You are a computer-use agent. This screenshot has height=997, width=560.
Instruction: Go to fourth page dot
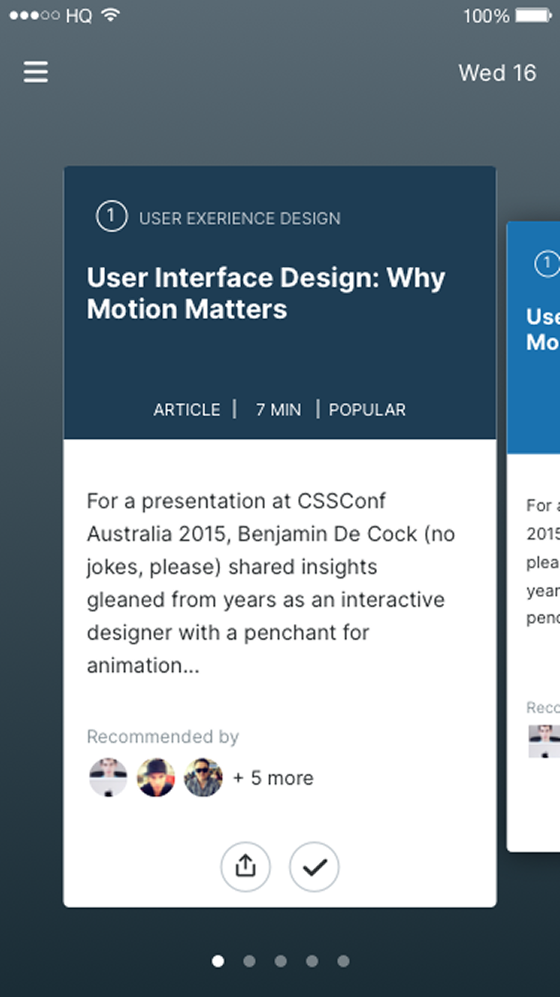pyautogui.click(x=312, y=961)
